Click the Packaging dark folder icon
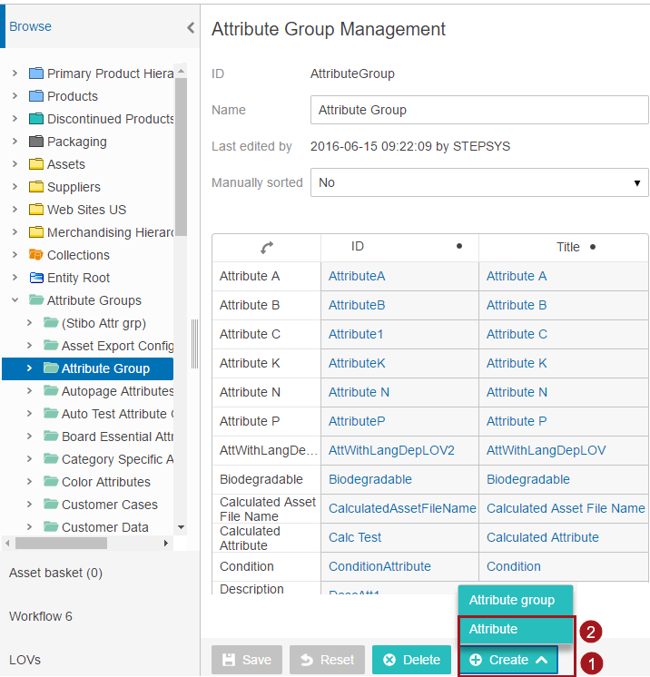Image resolution: width=650 pixels, height=677 pixels. (36, 142)
